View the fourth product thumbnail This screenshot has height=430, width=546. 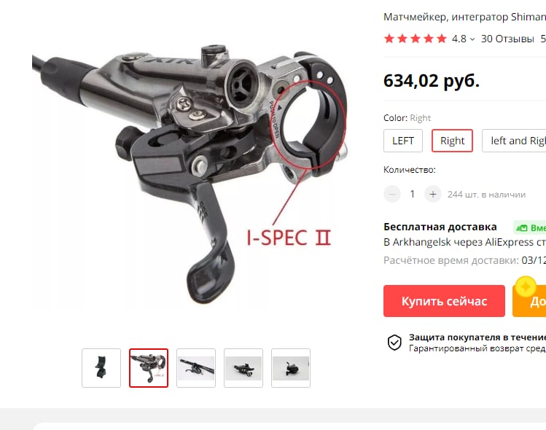coord(243,367)
